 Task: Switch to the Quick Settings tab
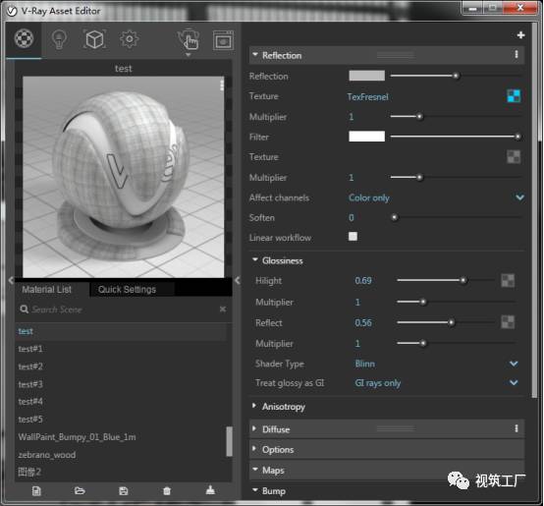[127, 290]
